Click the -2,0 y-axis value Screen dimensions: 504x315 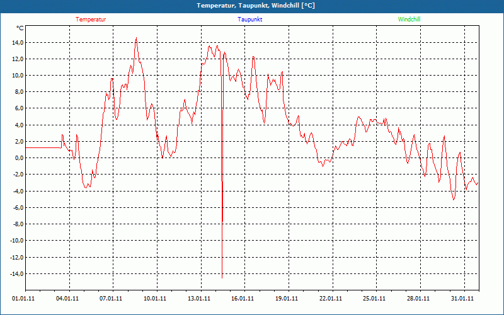click(x=18, y=175)
